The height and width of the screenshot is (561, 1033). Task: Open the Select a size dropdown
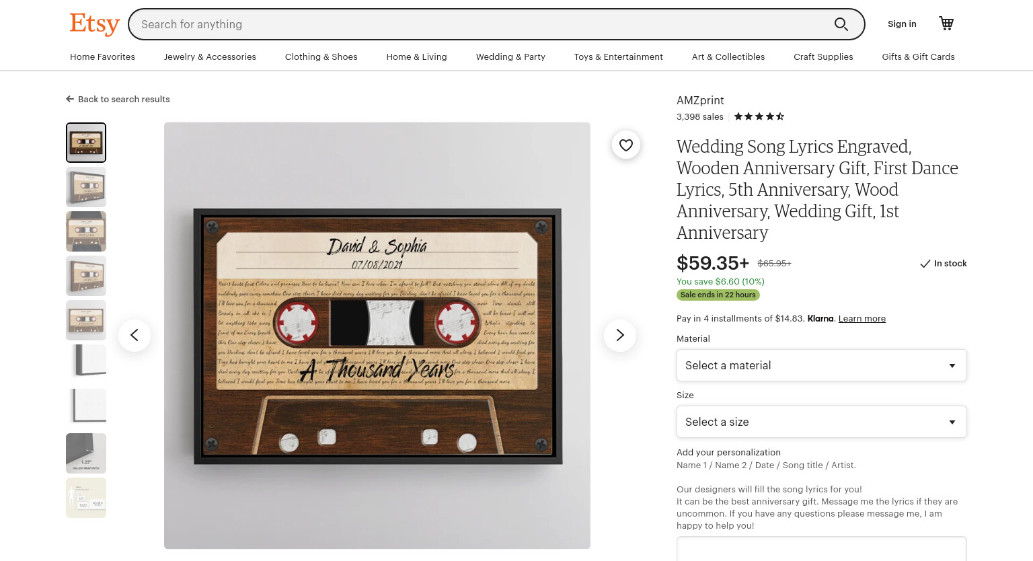pos(821,422)
